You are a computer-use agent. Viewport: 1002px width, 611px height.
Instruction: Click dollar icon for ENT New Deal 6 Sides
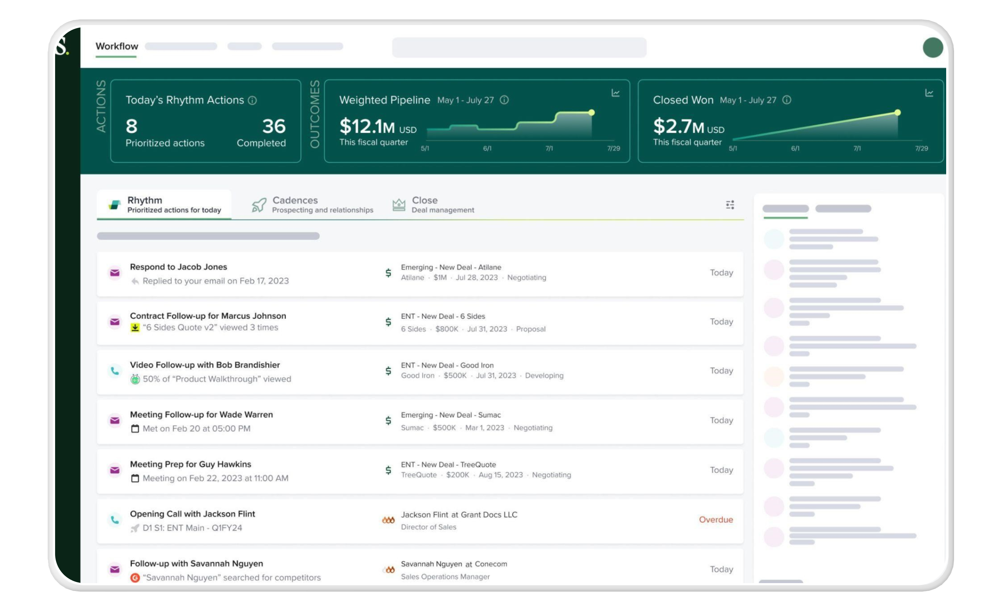coord(388,322)
